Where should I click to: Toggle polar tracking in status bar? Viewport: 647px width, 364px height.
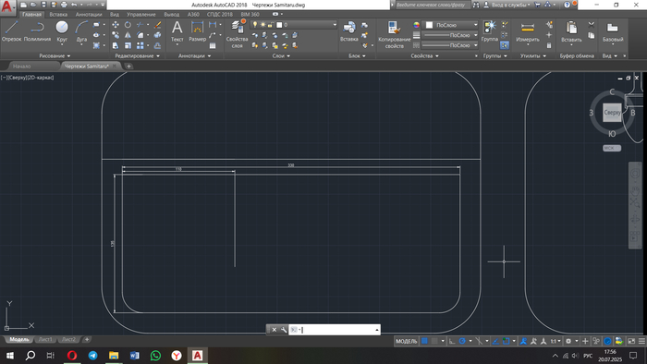tap(462, 341)
